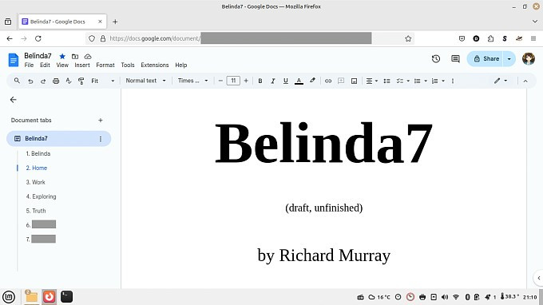Reload the Firefox page

38,38
